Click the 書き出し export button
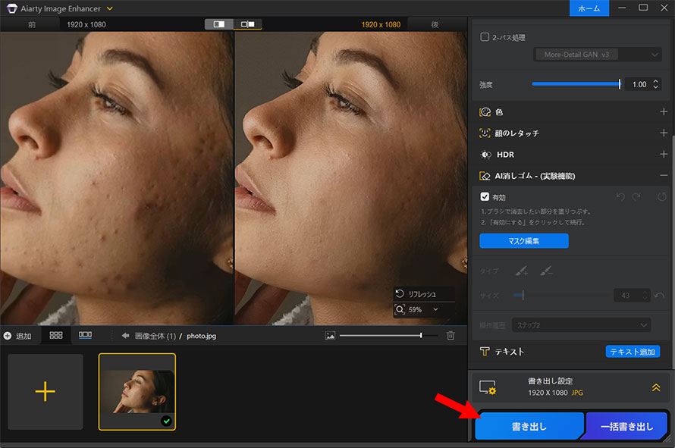 tap(529, 426)
